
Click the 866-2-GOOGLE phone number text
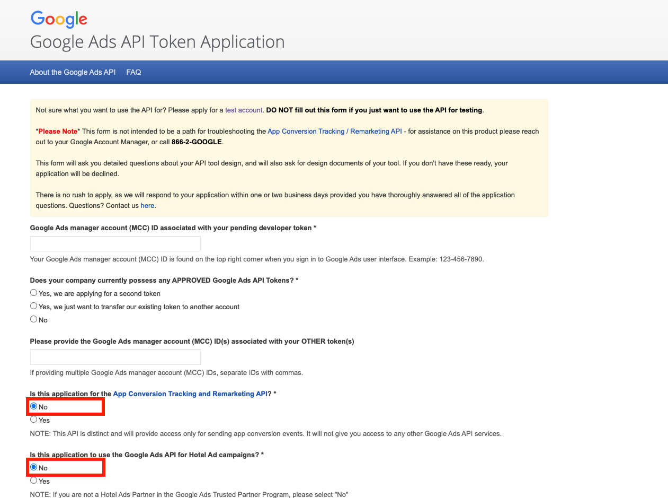(197, 142)
